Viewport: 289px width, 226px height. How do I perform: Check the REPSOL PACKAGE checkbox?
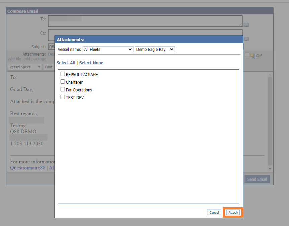point(63,74)
